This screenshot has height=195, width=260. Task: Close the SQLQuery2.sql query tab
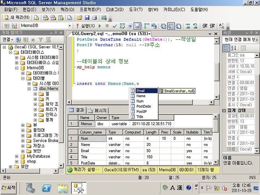click(x=216, y=34)
